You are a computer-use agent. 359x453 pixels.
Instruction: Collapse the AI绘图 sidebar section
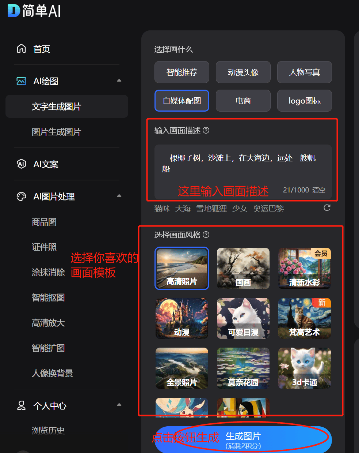[119, 81]
